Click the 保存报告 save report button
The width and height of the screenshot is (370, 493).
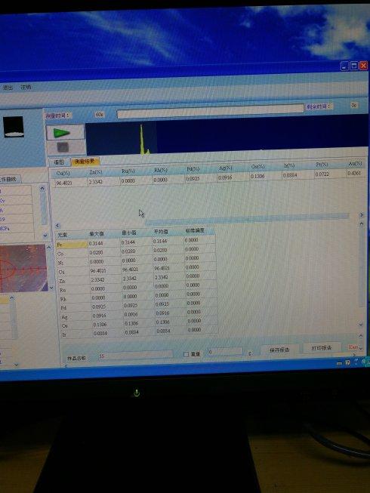[x=279, y=350]
